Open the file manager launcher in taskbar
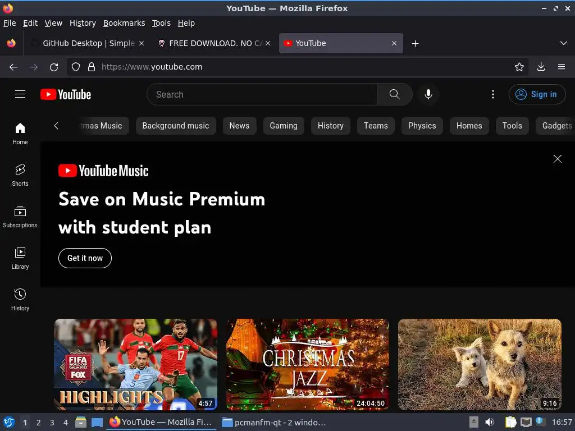The height and width of the screenshot is (431, 575). click(x=81, y=422)
